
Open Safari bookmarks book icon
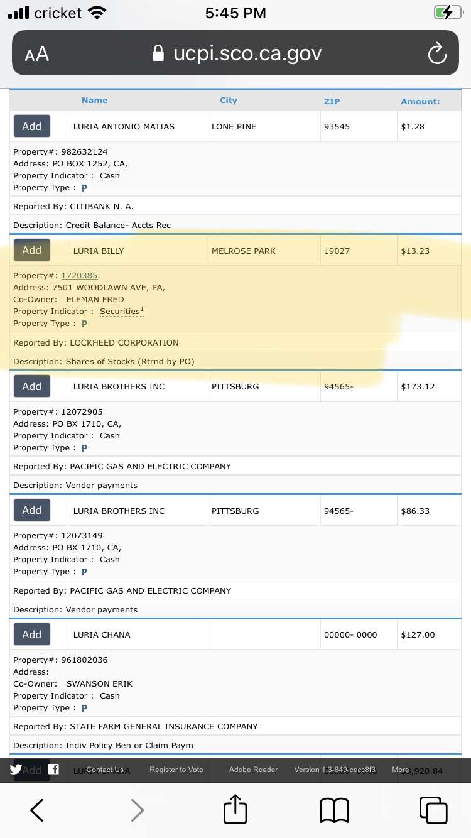click(x=335, y=810)
